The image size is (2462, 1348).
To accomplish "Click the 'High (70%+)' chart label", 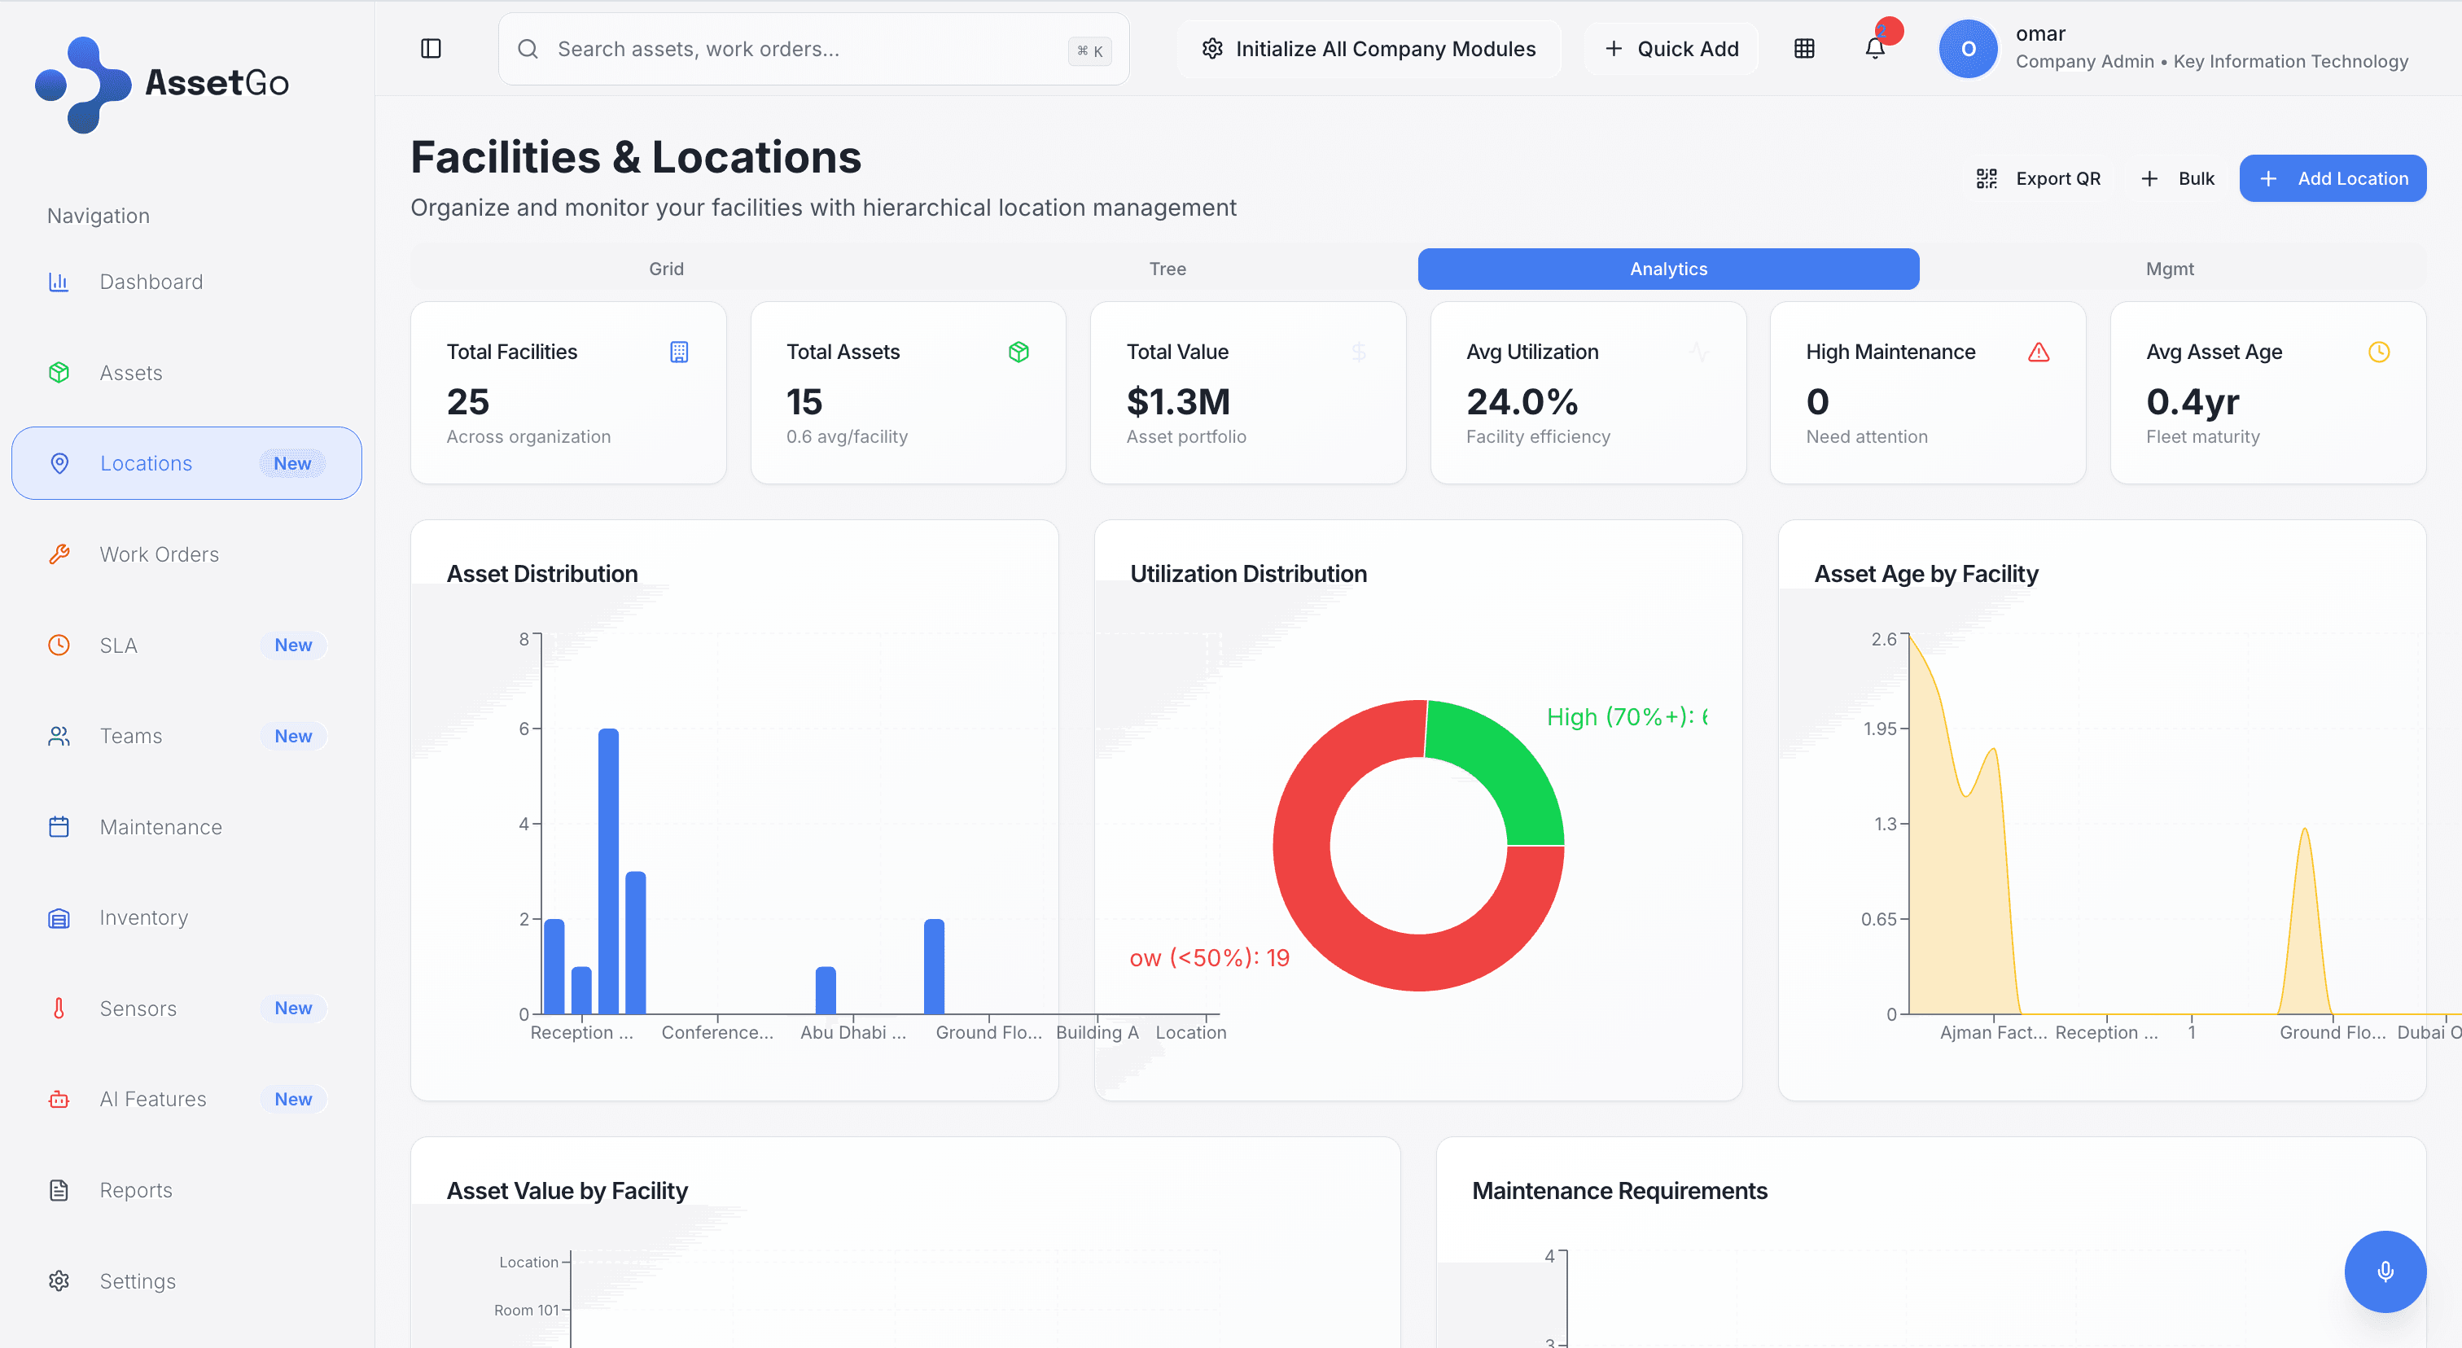I will point(1627,716).
